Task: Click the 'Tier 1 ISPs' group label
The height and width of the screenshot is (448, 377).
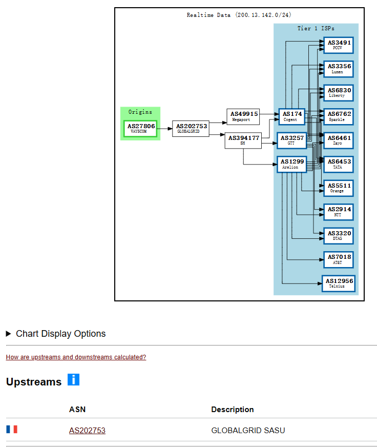Action: click(x=316, y=28)
